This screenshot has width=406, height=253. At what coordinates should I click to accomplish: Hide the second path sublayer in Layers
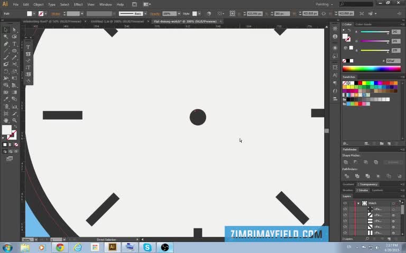coord(345,215)
